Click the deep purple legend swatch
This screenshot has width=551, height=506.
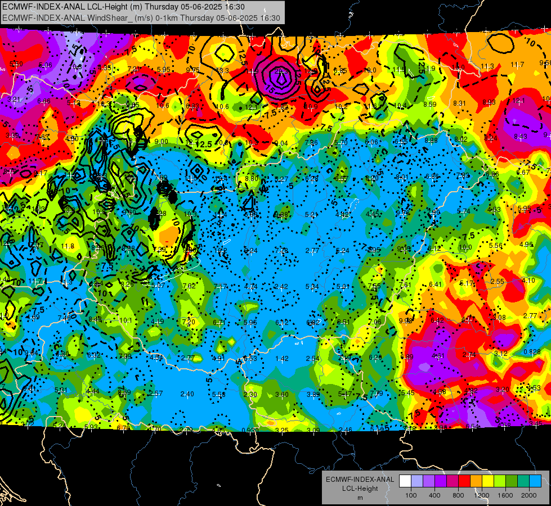click(x=441, y=481)
